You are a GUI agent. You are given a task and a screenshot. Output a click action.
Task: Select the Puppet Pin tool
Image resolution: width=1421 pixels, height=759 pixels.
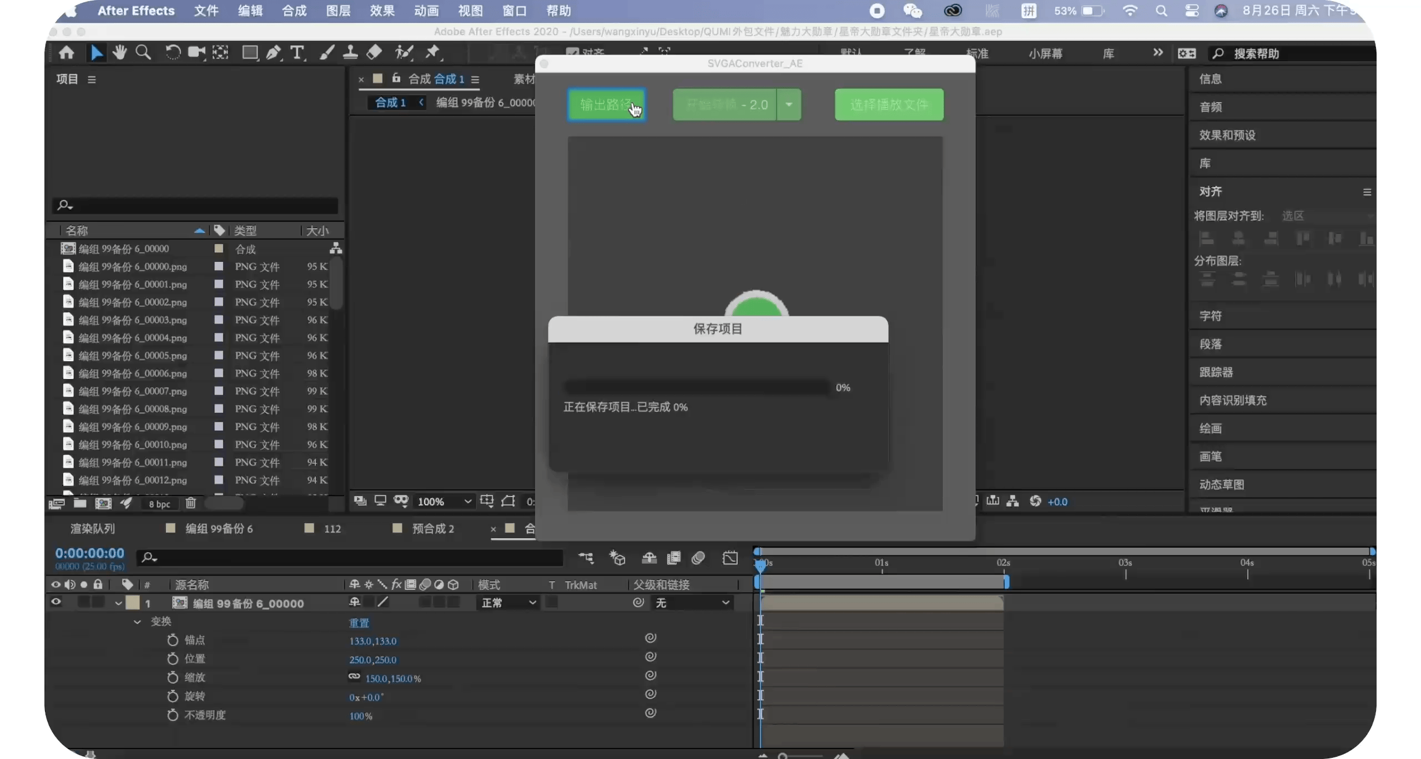tap(432, 53)
